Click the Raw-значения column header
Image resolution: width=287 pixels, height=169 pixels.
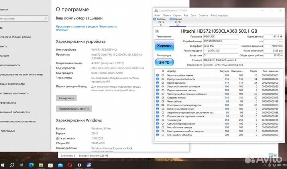(271, 71)
